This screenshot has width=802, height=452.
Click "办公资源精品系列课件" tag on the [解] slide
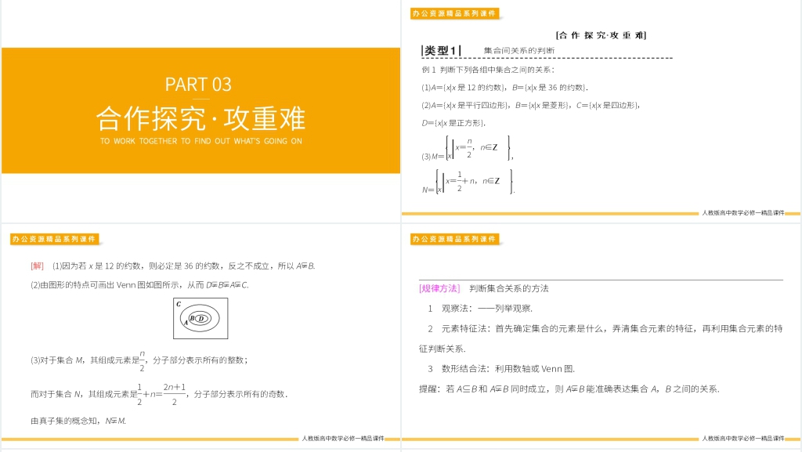click(54, 239)
